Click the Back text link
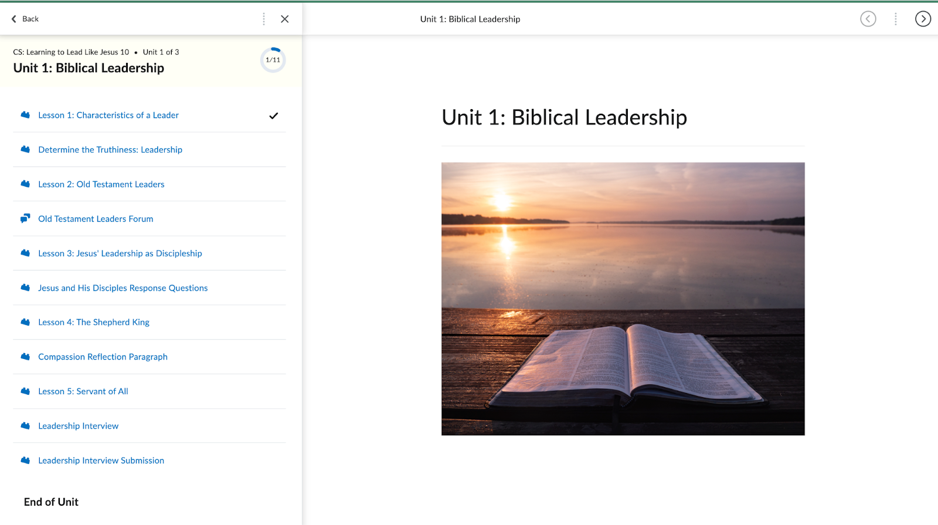938x525 pixels. pyautogui.click(x=30, y=19)
